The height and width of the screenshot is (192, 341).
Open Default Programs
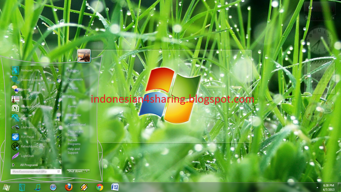pyautogui.click(x=74, y=142)
